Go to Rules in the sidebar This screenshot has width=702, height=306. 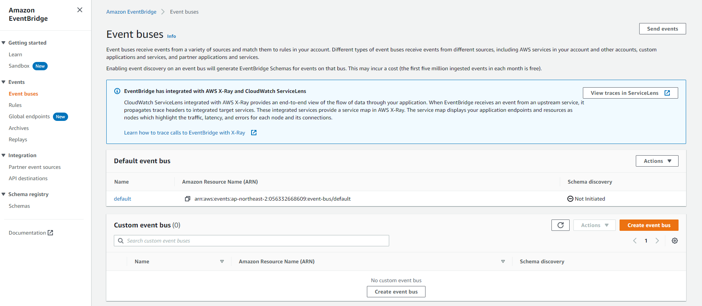(x=15, y=105)
